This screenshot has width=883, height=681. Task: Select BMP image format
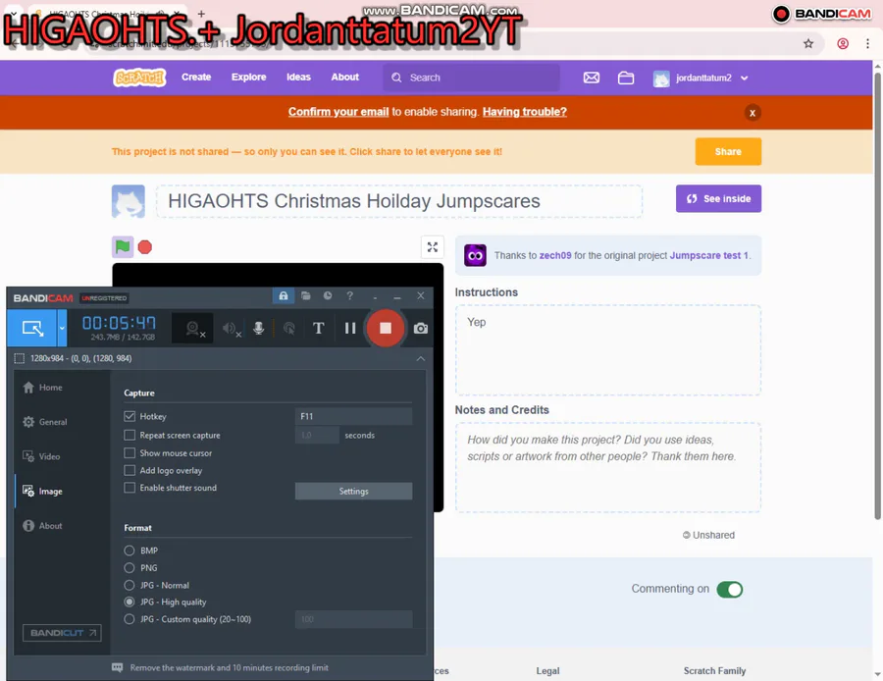pyautogui.click(x=130, y=550)
